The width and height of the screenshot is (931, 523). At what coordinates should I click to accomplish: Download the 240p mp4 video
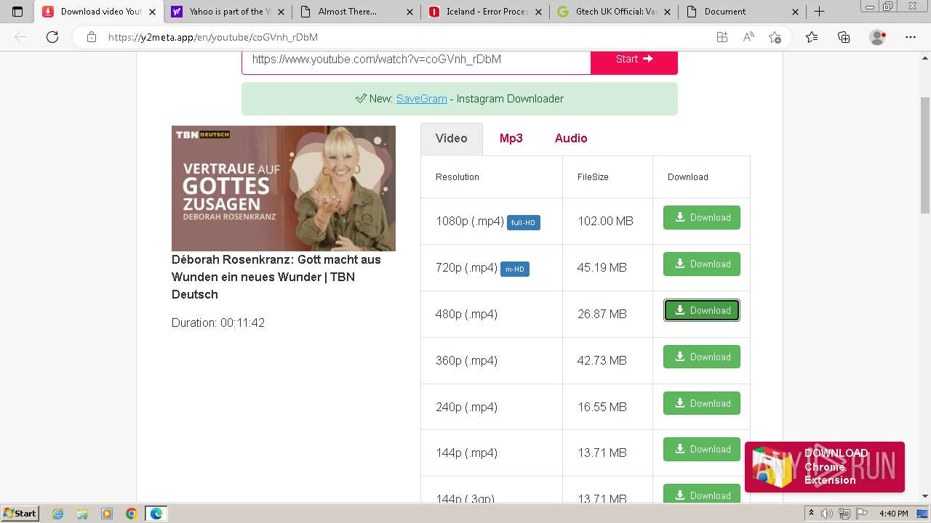coord(701,403)
